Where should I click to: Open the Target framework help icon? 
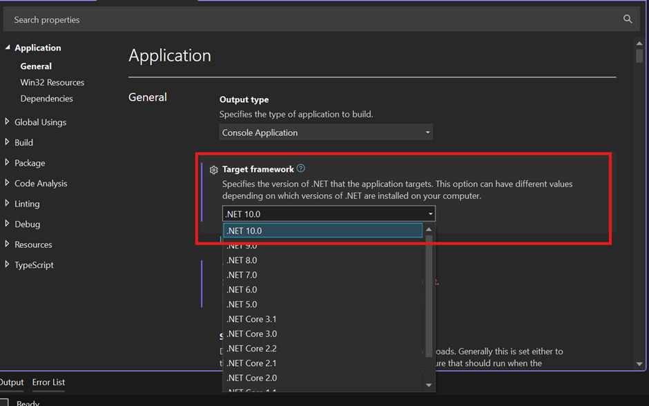pyautogui.click(x=300, y=168)
